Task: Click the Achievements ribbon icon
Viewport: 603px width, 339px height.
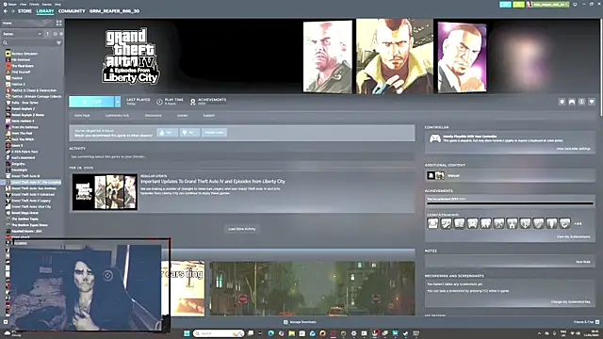Action: [192, 102]
